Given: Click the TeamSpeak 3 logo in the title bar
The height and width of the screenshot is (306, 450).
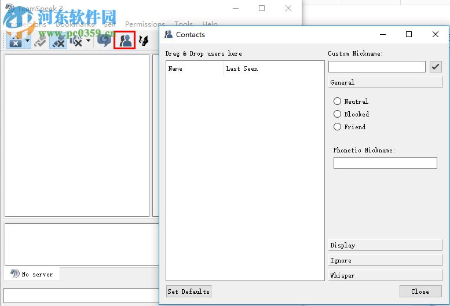Looking at the screenshot, I should (x=10, y=8).
